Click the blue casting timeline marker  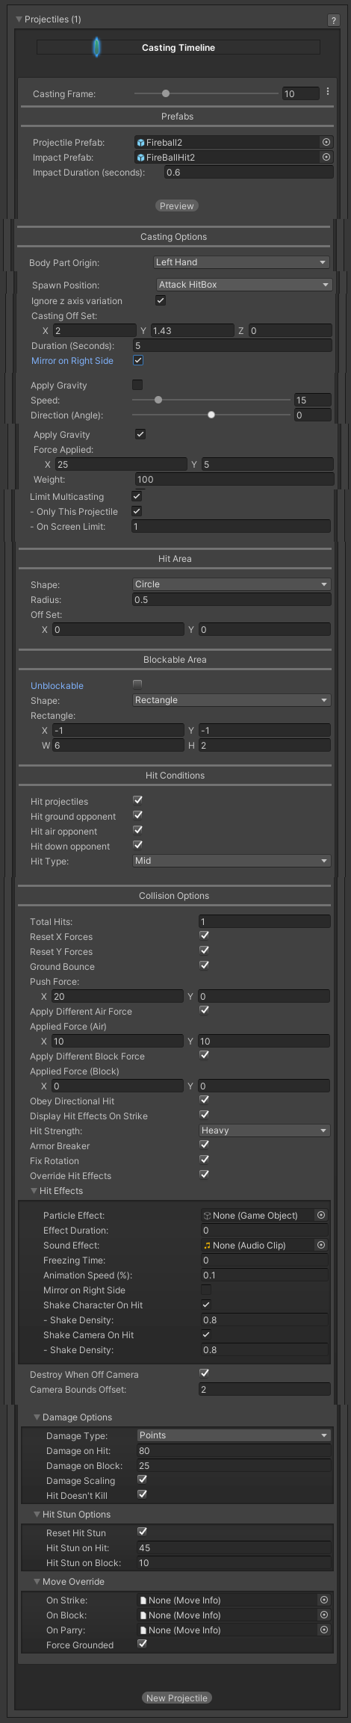96,47
